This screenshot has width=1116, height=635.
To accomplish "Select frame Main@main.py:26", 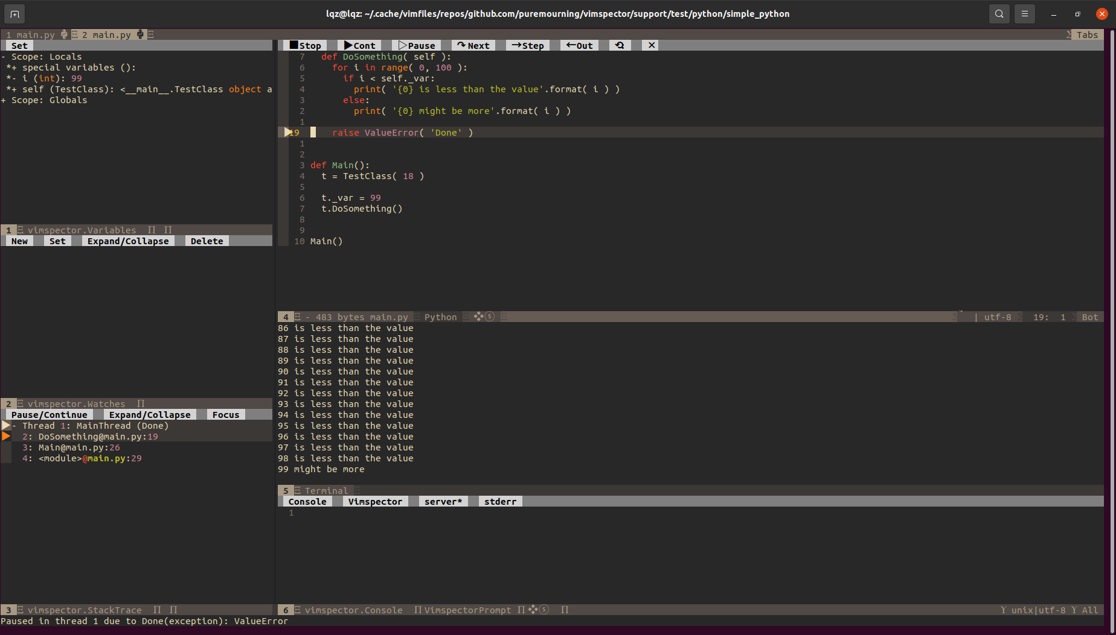I will coord(71,447).
